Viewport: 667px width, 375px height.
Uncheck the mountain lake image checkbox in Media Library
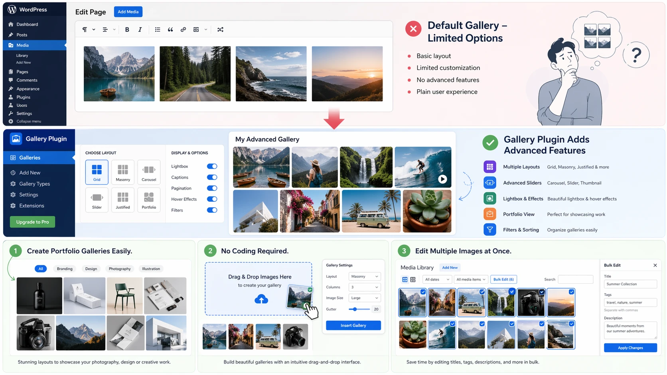pos(423,292)
